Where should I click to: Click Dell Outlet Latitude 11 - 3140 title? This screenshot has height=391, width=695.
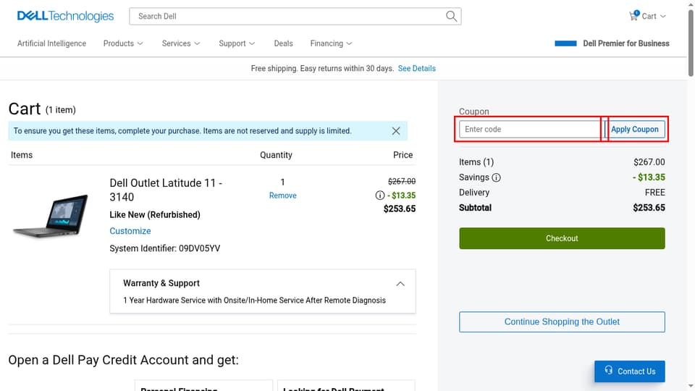tap(166, 190)
